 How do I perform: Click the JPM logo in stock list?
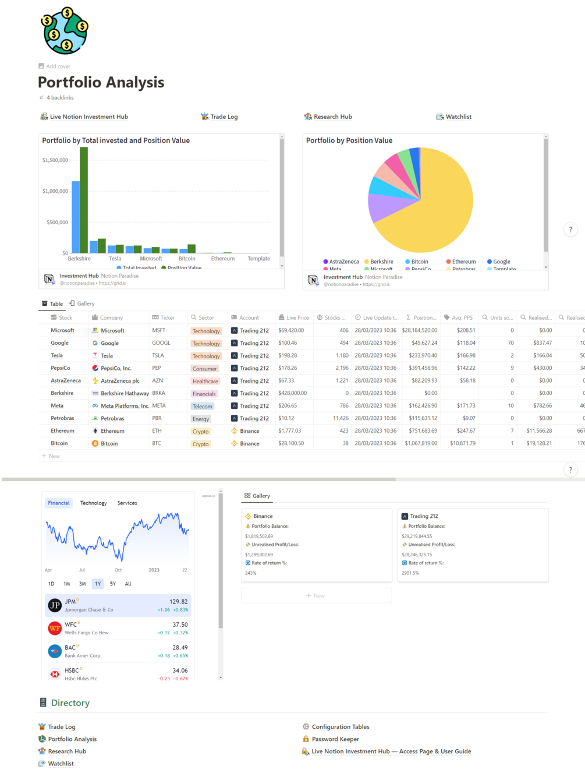55,605
